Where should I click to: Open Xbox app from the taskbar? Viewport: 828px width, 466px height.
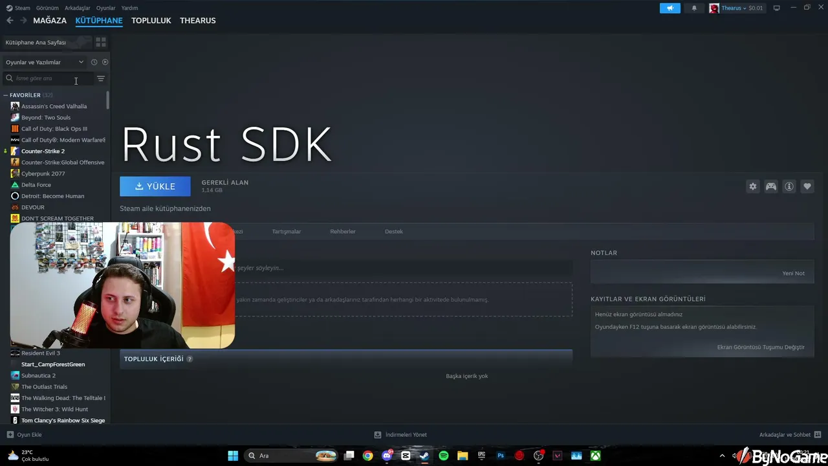595,456
